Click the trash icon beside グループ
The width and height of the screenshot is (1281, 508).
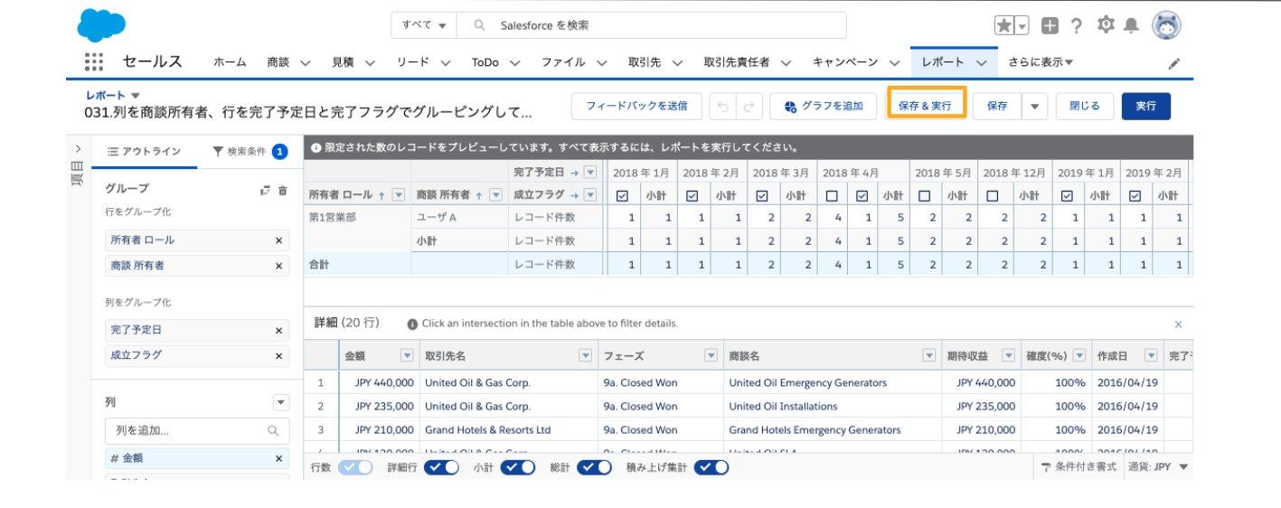pyautogui.click(x=283, y=190)
